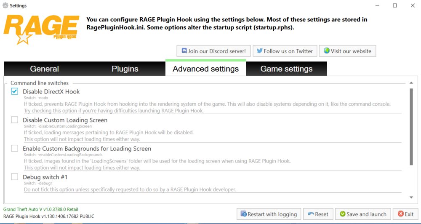
Task: Click the Restart with logging icon
Action: (x=243, y=214)
